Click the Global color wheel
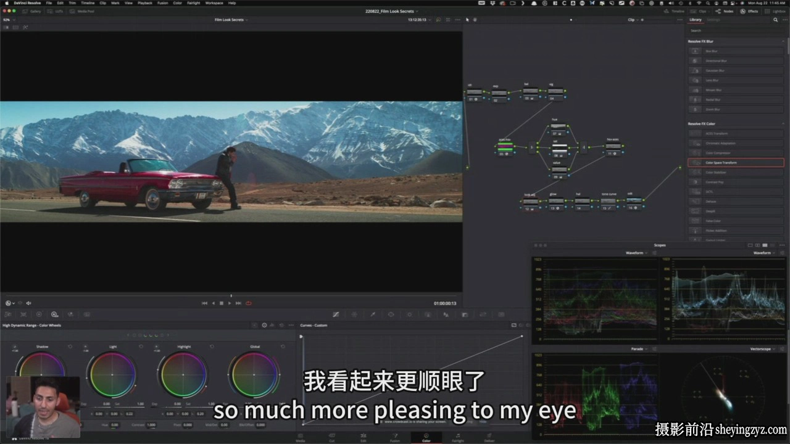The image size is (790, 444). pyautogui.click(x=255, y=375)
